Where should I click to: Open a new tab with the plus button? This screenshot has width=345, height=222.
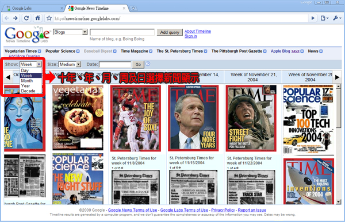pos(133,9)
